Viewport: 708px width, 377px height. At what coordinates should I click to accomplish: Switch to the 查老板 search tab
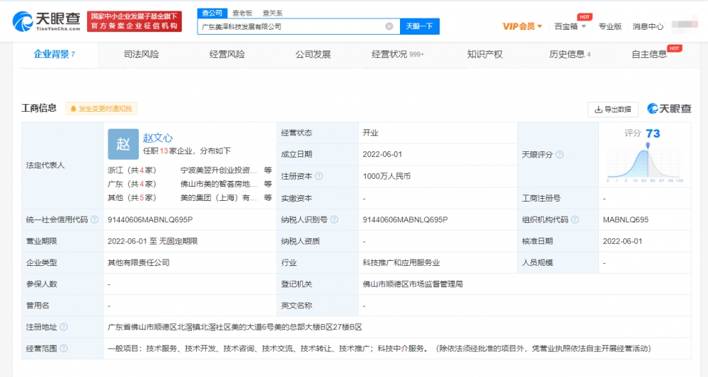(242, 13)
